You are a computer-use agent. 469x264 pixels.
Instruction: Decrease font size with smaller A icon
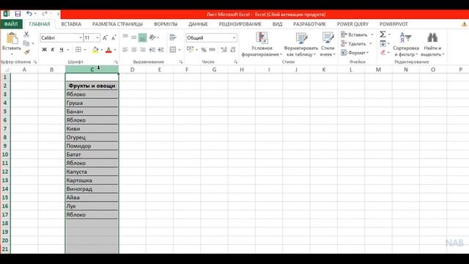(x=114, y=37)
